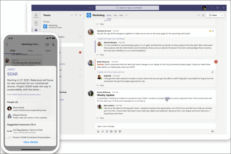The width and height of the screenshot is (231, 154).
Task: Attach a file with the compose paperclip icon
Action: tap(102, 131)
